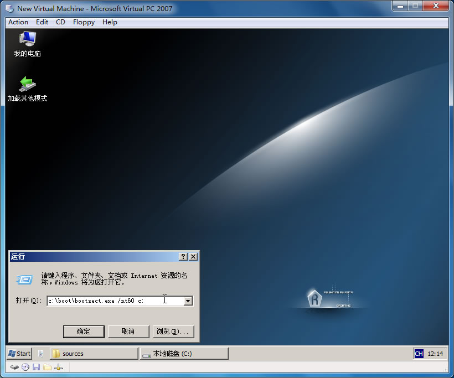Open 加载其他模式 desktop icon

click(27, 87)
